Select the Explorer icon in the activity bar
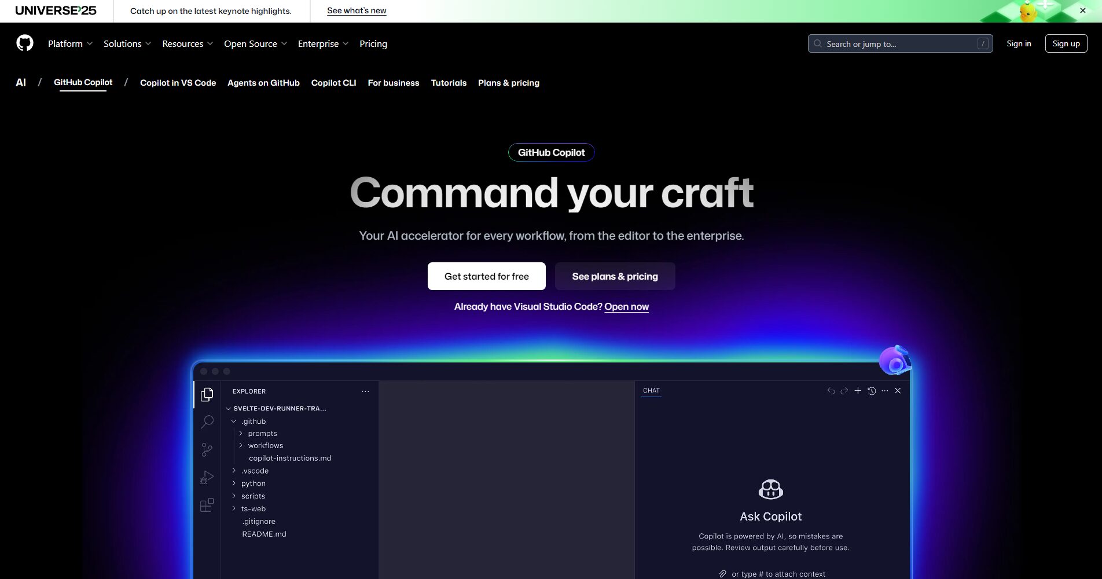The width and height of the screenshot is (1102, 579). [207, 394]
